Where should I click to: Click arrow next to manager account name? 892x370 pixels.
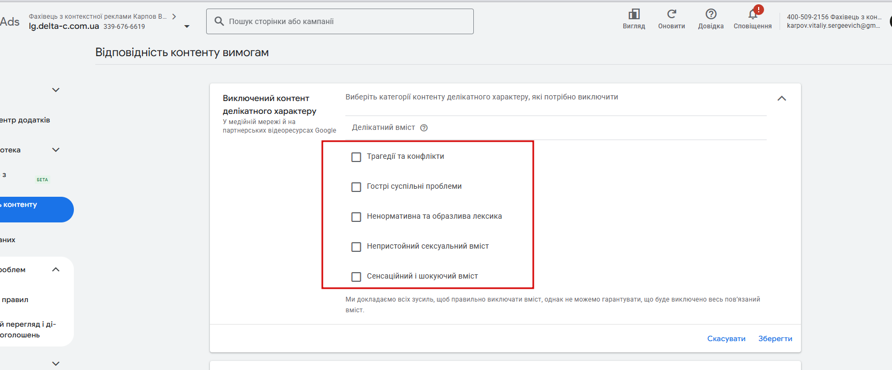pos(174,17)
